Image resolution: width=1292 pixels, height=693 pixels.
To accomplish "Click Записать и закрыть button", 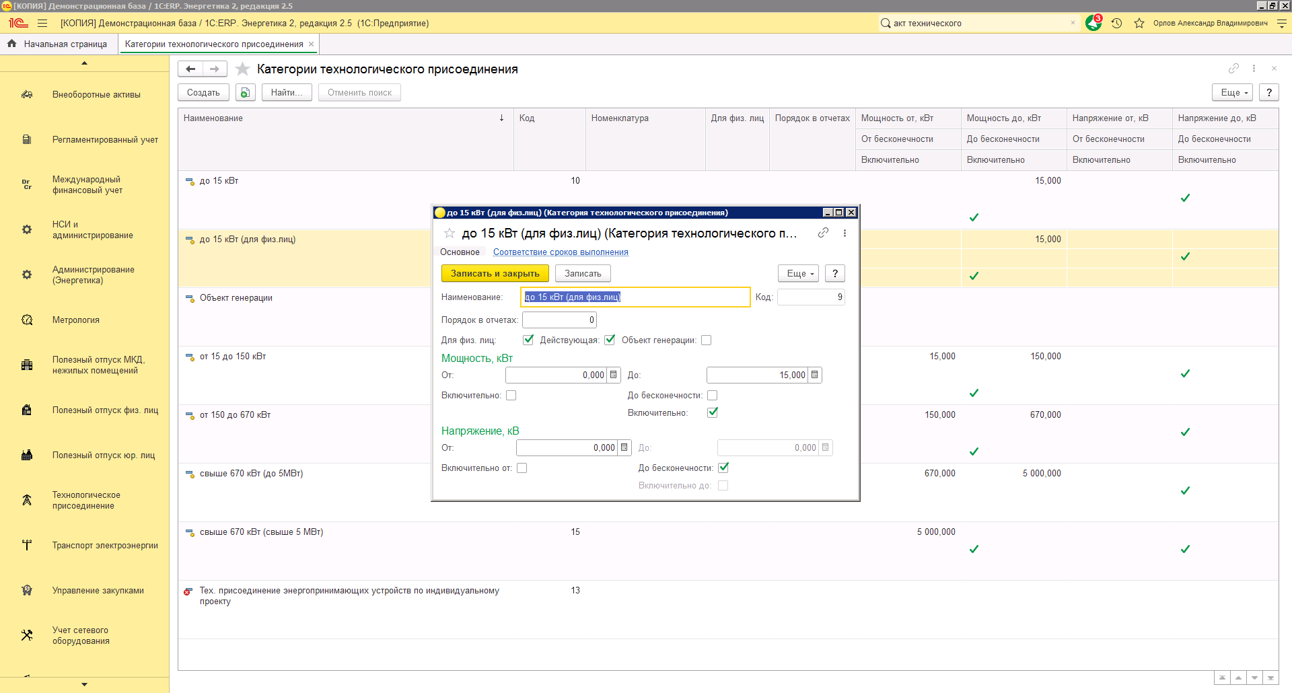I will pyautogui.click(x=495, y=274).
